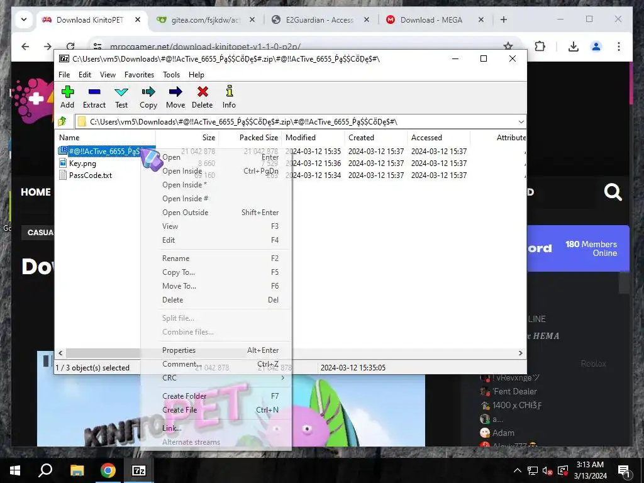Switch to the gitea.com tab
The image size is (644, 483).
click(204, 19)
